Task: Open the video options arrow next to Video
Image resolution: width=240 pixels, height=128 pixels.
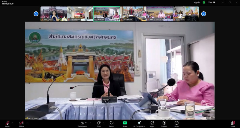Action: pos(27,123)
